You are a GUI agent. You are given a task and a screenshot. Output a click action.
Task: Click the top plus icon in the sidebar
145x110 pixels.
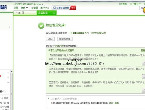pyautogui.click(x=10, y=27)
